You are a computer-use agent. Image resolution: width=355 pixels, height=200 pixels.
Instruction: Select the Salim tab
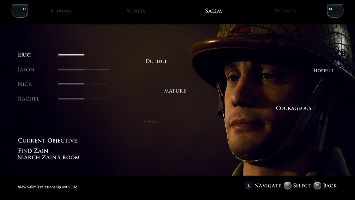213,11
